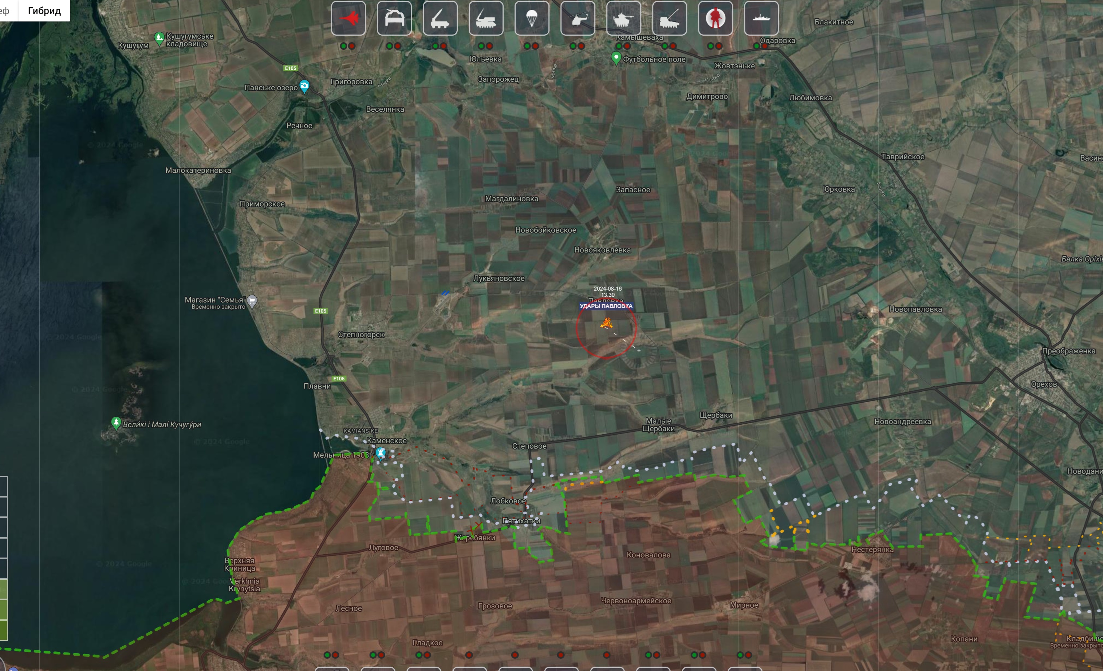Screen dimensions: 1103x671
Task: Toggle red dot under infantry soldier icon
Action: coord(719,46)
